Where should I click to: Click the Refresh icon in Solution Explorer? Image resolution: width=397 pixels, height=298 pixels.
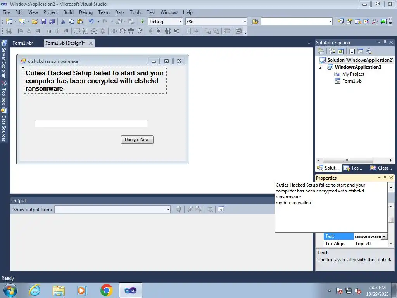(x=341, y=52)
